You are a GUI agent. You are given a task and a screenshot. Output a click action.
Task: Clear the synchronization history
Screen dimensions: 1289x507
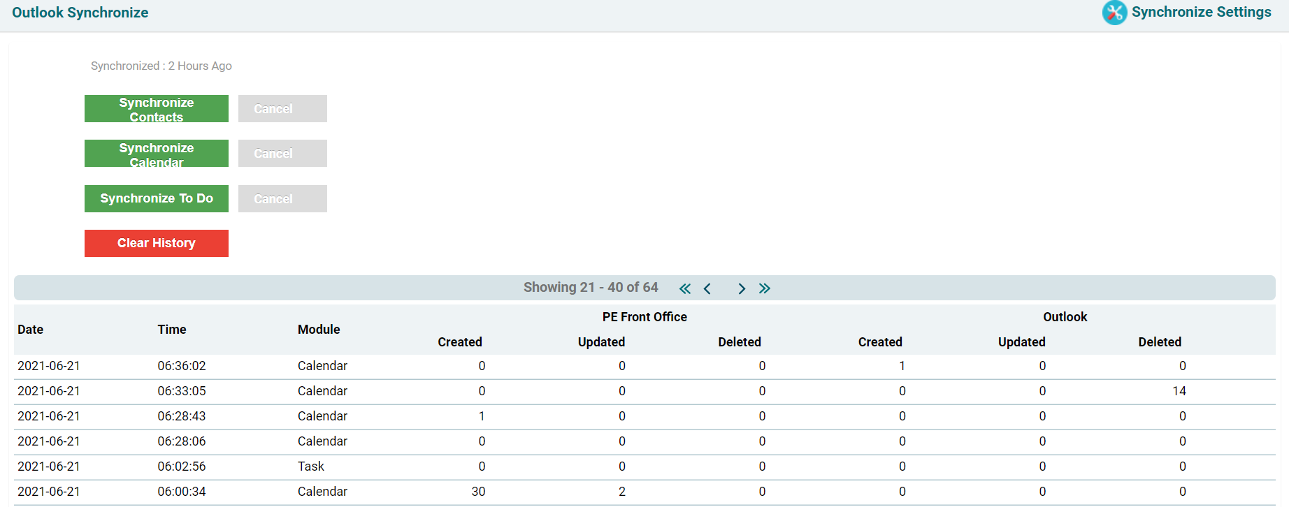[x=156, y=243]
